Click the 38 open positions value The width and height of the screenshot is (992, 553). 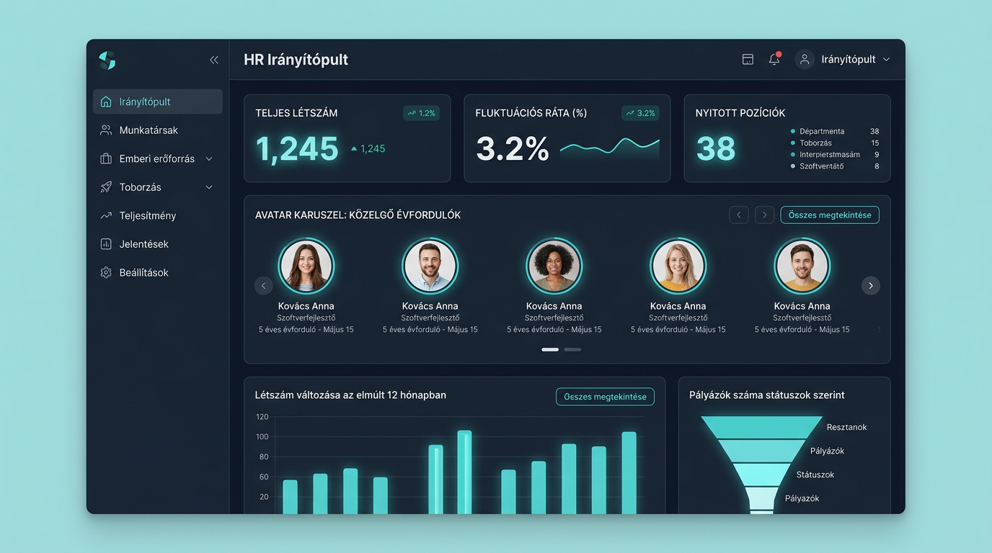[x=716, y=149]
